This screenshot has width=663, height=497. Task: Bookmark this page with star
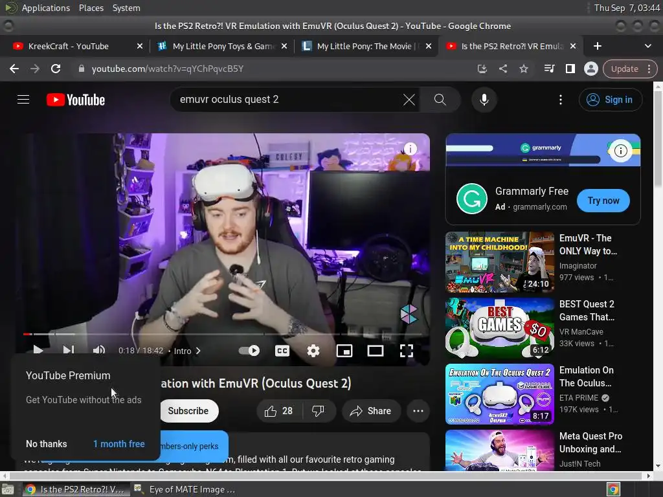coord(523,69)
